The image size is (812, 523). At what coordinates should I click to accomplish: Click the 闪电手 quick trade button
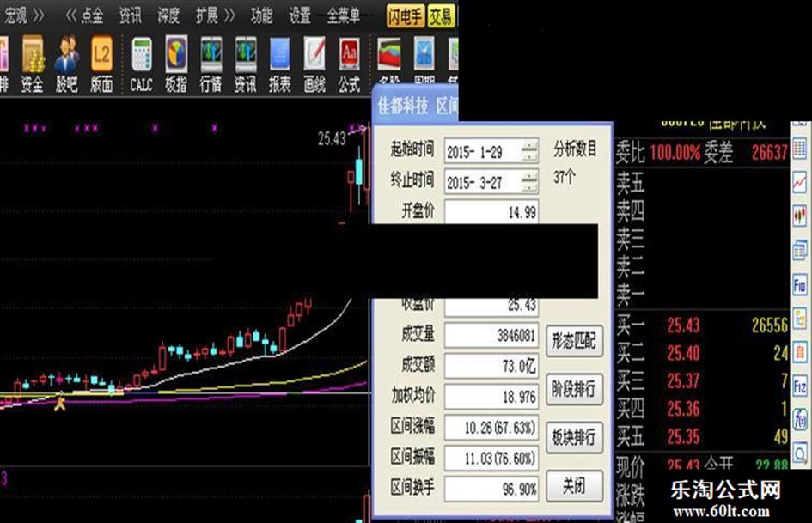tap(405, 16)
